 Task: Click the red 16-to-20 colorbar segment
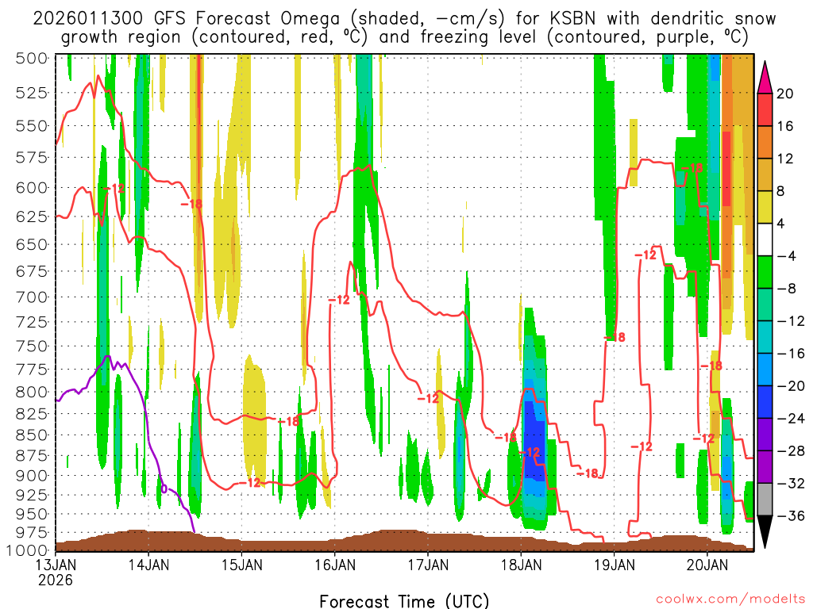tap(765, 109)
